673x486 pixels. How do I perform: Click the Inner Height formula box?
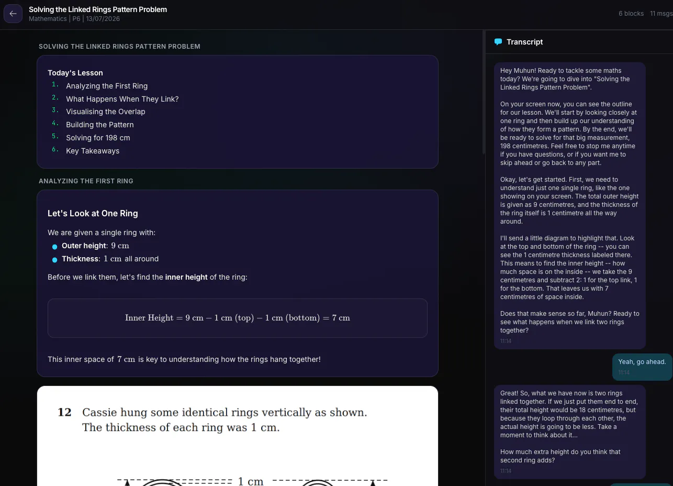(x=238, y=318)
